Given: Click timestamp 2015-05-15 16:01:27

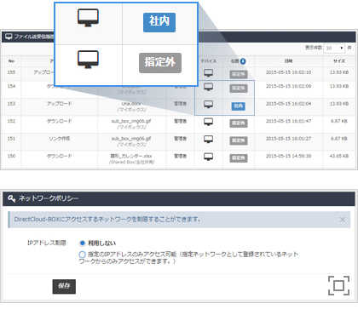Looking at the screenshot, I should [x=288, y=139].
